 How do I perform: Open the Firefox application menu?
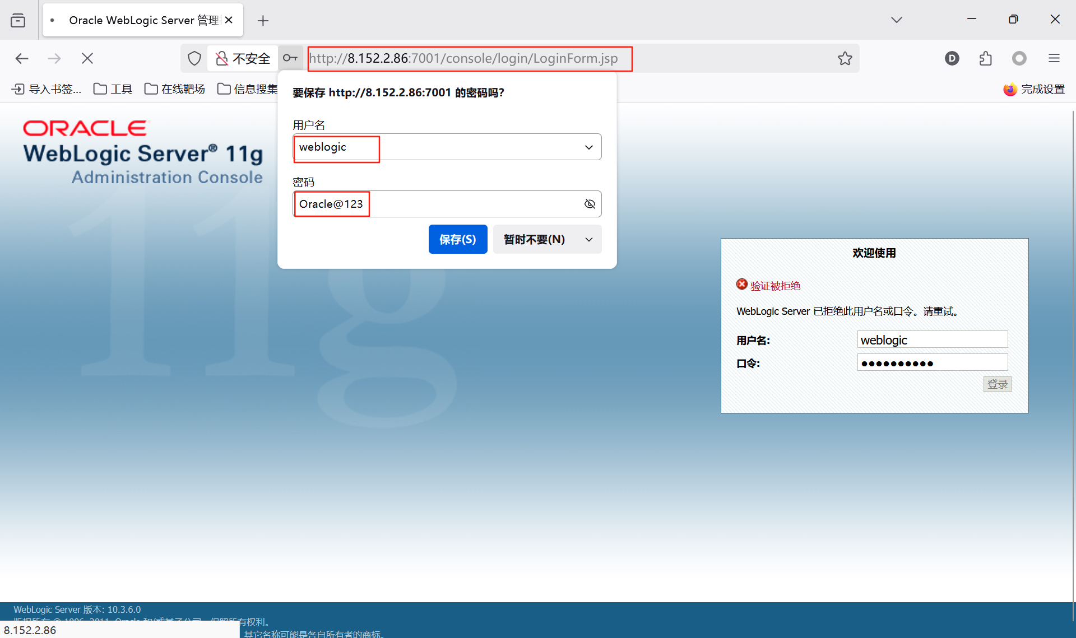(1054, 58)
